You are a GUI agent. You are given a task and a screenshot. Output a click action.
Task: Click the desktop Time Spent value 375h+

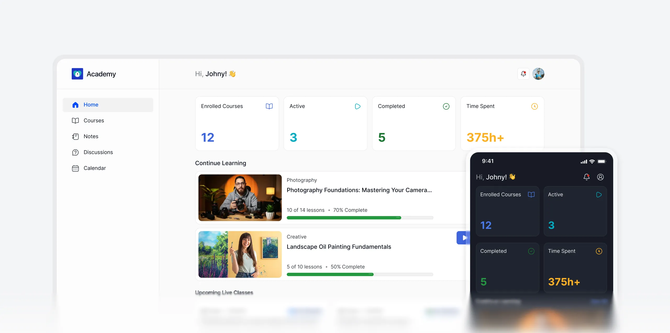[x=485, y=137]
